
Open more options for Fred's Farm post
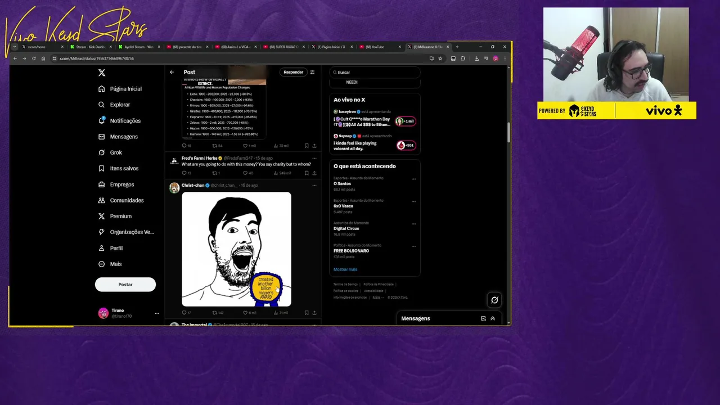(x=314, y=158)
